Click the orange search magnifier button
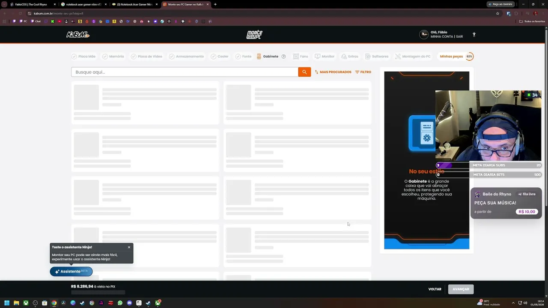 click(304, 72)
